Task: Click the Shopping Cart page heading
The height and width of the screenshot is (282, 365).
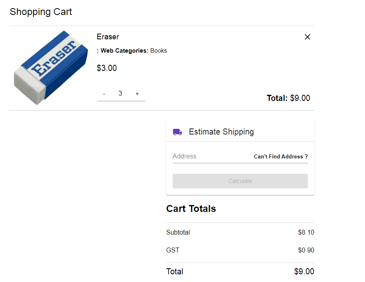Action: coord(41,12)
